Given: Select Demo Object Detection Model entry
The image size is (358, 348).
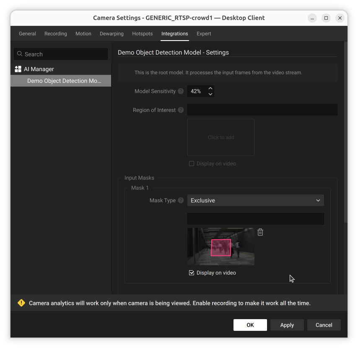Looking at the screenshot, I should [61, 81].
